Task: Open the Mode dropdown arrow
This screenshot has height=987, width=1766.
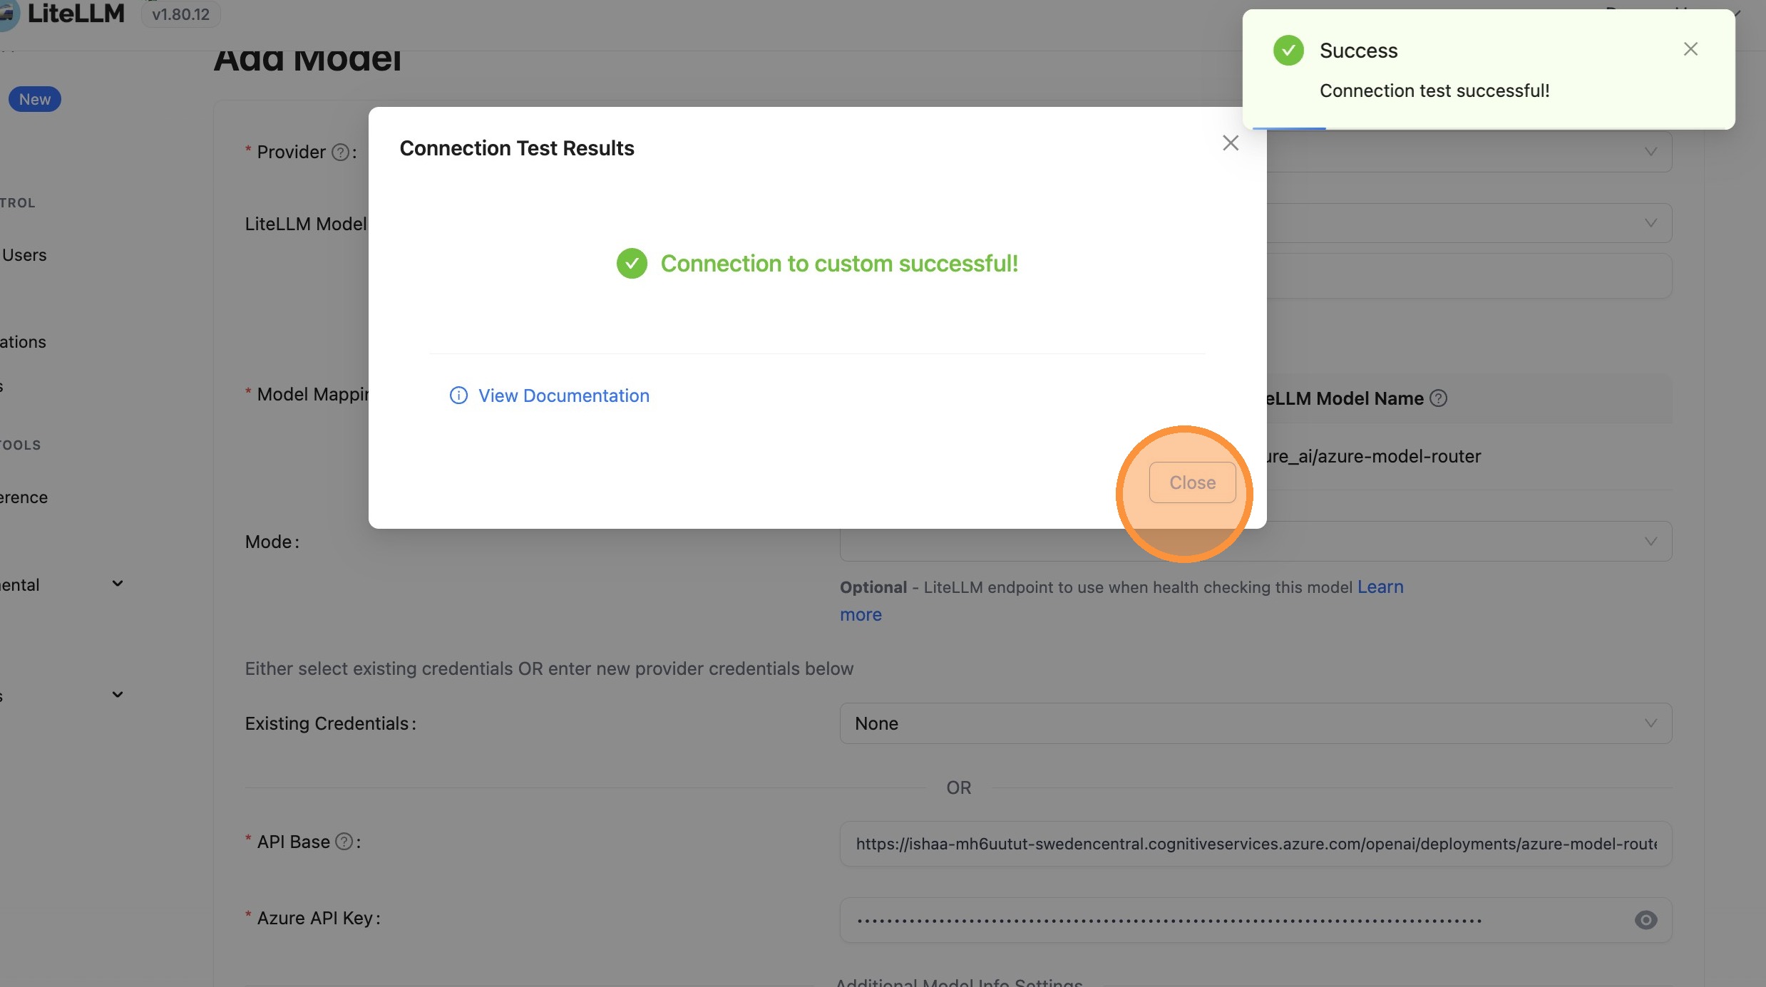Action: (x=1651, y=542)
